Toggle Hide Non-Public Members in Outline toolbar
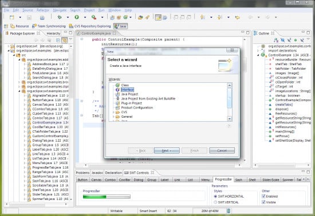315x216 pixels. pyautogui.click(x=296, y=40)
